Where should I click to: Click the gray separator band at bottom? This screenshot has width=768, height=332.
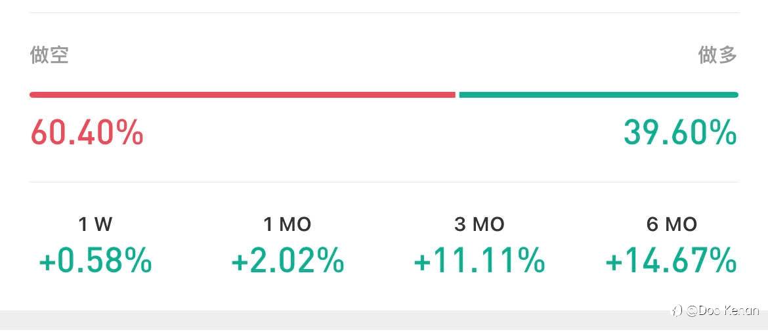328,320
